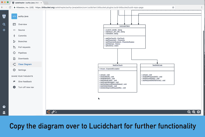Open search via the magnifier icon
This screenshot has height=137, width=205.
point(4,24)
